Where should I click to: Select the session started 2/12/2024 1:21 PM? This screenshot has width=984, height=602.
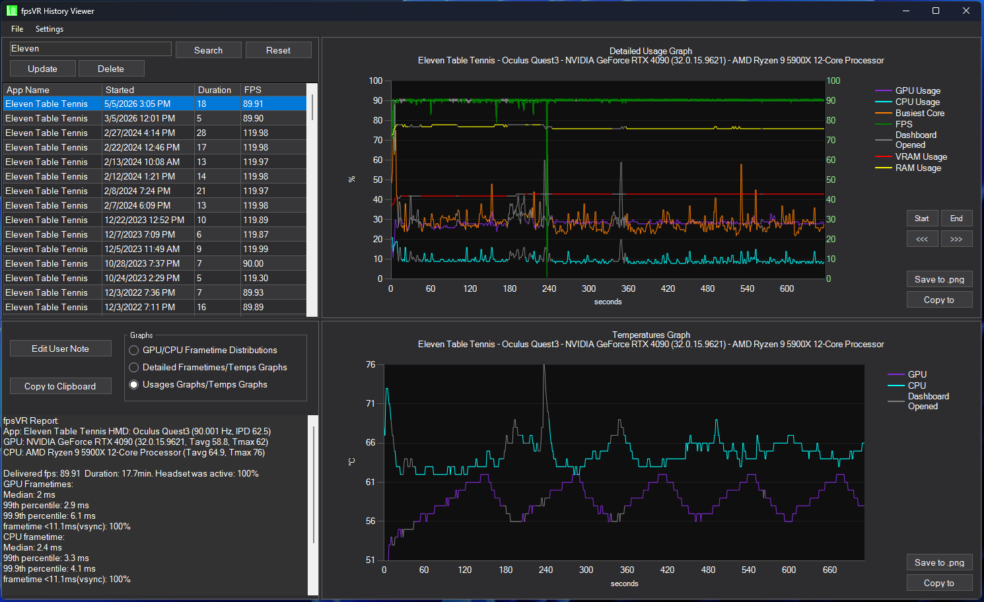tap(155, 176)
